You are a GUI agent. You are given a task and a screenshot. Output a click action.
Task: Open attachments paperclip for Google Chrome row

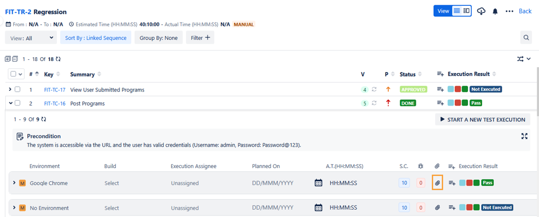[x=437, y=183]
